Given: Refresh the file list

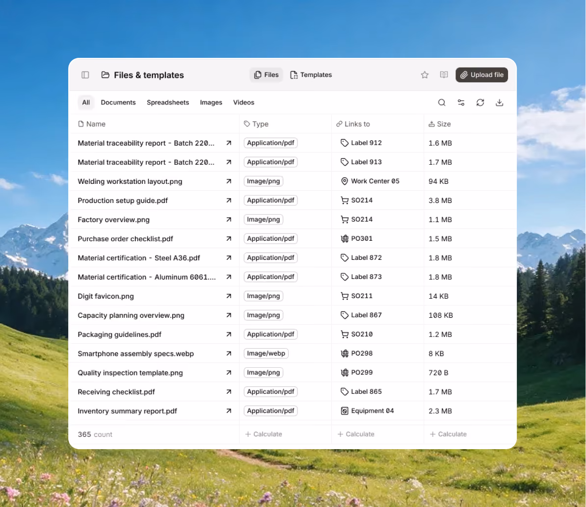Looking at the screenshot, I should click(x=480, y=102).
